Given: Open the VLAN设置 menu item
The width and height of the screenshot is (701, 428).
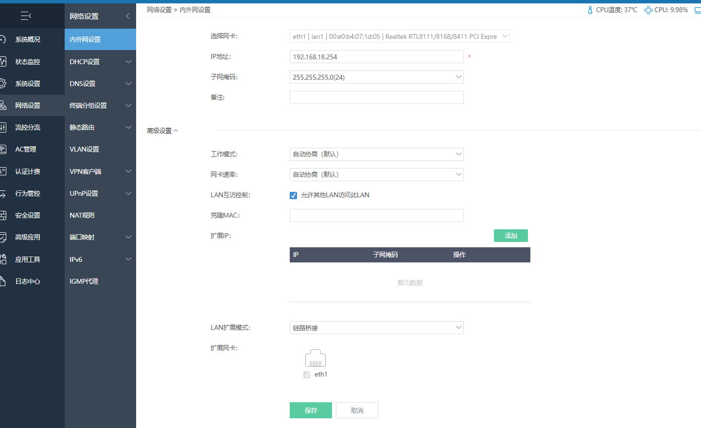Looking at the screenshot, I should (x=100, y=149).
